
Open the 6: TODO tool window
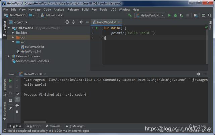34,126
